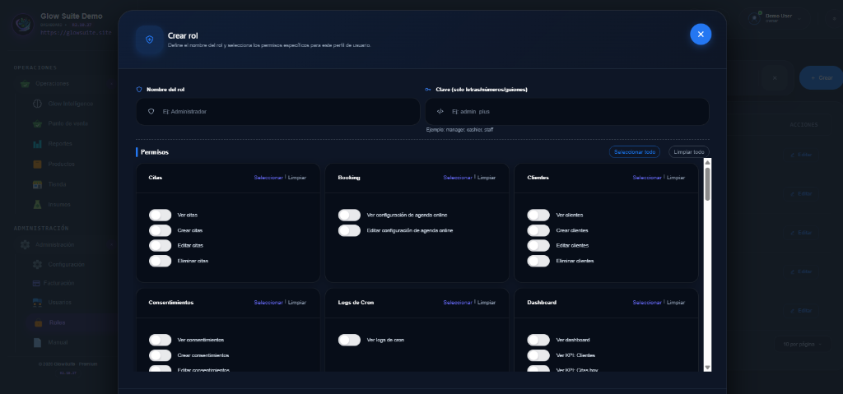The height and width of the screenshot is (394, 843).
Task: Click Administración gear icon in sidebar
Action: (x=25, y=244)
